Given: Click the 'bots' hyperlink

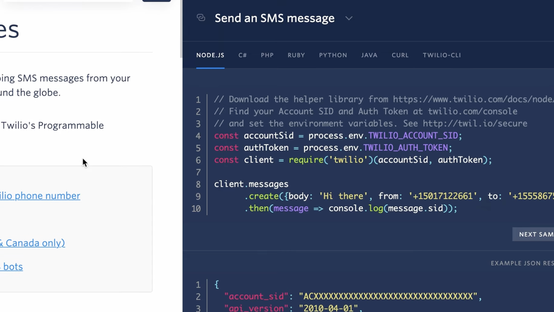Looking at the screenshot, I should [11, 266].
